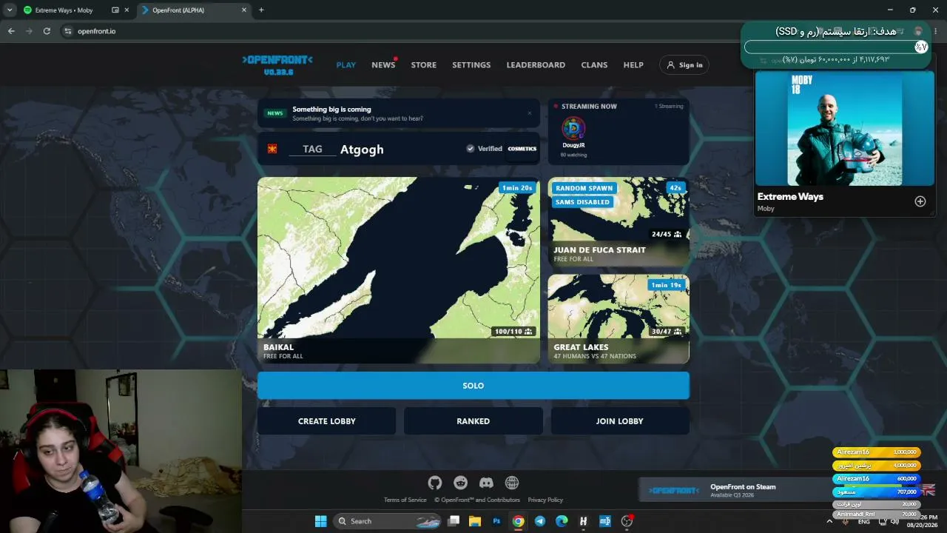
Task: Open a new browser tab with plus
Action: tap(261, 10)
